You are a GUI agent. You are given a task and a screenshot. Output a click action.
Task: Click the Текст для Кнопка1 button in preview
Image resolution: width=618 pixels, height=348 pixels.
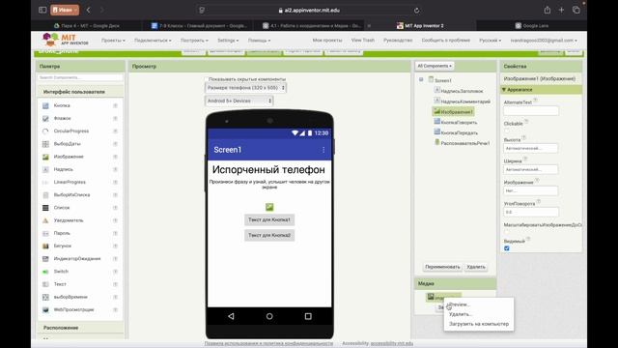269,219
